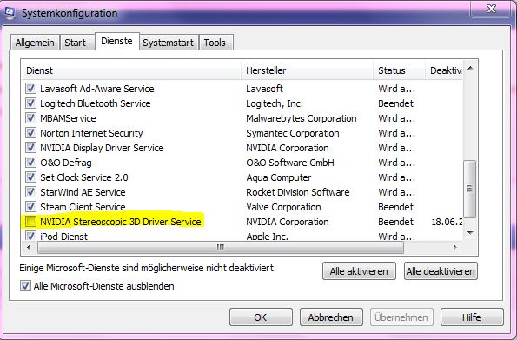The height and width of the screenshot is (340, 517).
Task: Select the O&O Defrag entry
Action: coord(66,163)
